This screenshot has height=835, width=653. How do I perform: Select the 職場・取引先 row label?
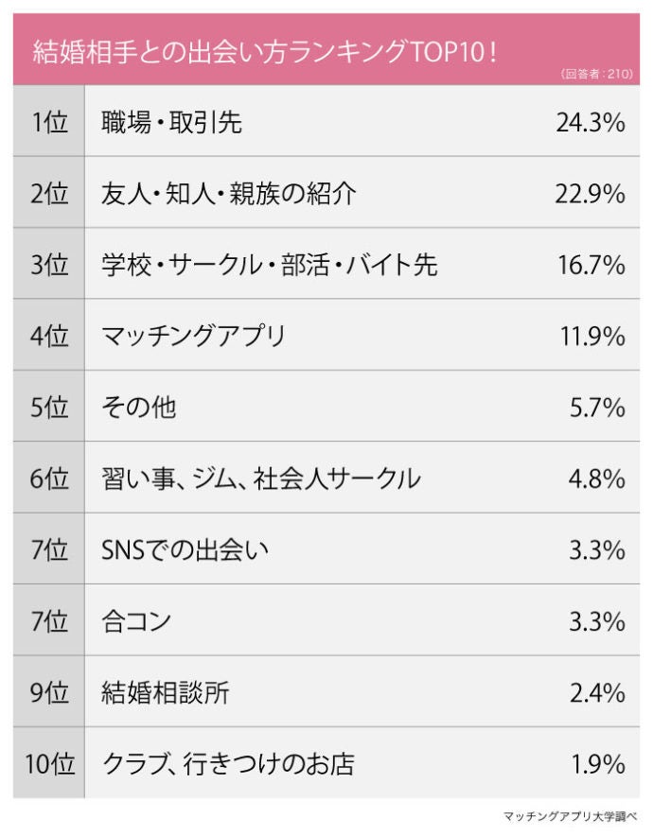[x=171, y=122]
